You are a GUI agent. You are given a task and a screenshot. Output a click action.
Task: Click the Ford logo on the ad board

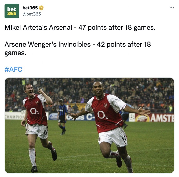pos(53,117)
